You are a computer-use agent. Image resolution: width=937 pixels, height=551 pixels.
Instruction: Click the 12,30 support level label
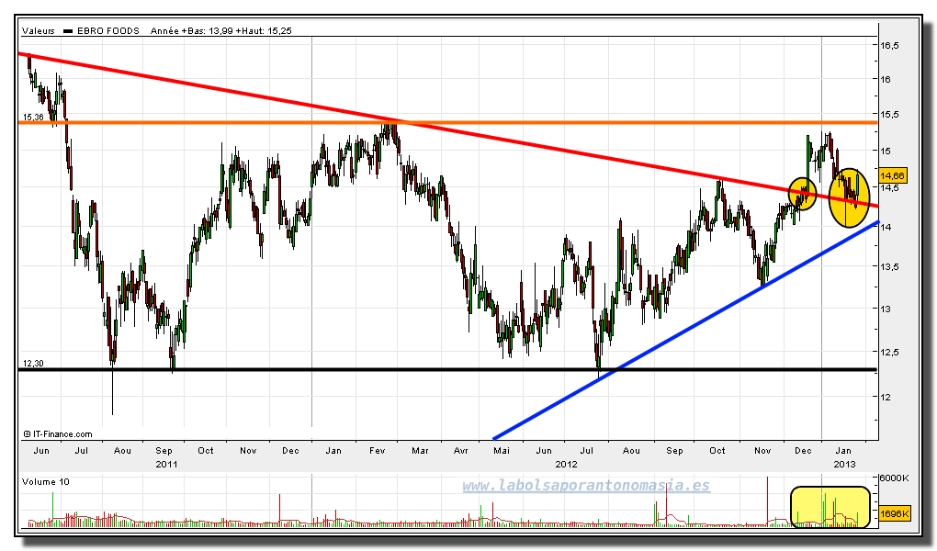coord(33,364)
